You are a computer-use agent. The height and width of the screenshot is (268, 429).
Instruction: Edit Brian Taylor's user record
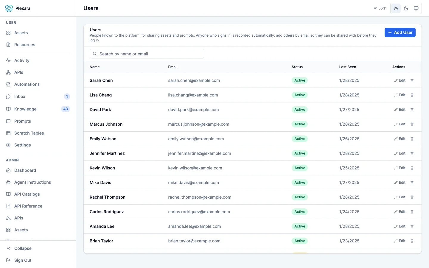(400, 241)
